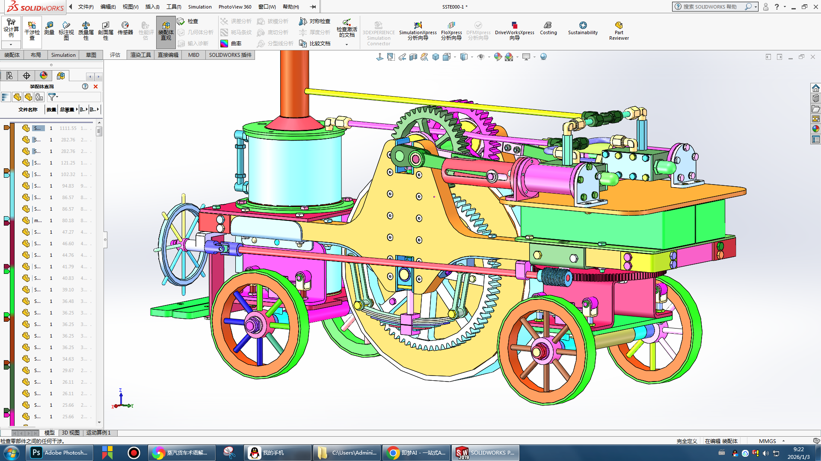Image resolution: width=821 pixels, height=461 pixels.
Task: Open the Interference Detection tool (干涉检查)
Action: tap(32, 29)
